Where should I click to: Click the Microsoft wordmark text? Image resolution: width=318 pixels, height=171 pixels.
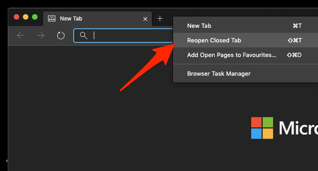click(298, 128)
